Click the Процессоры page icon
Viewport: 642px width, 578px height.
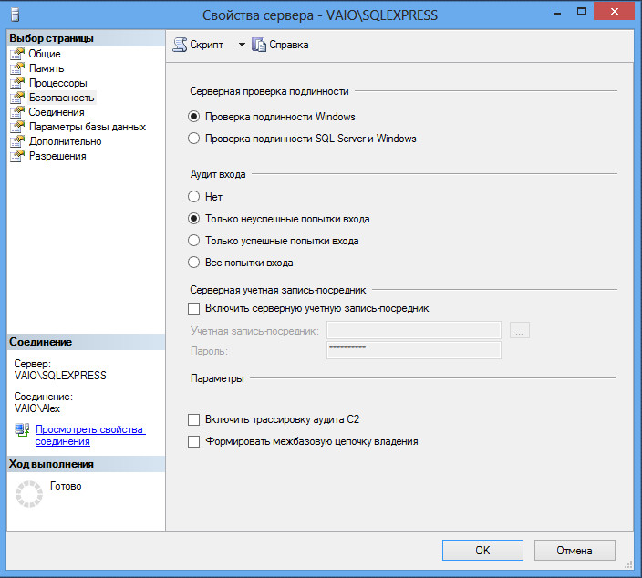tap(17, 83)
